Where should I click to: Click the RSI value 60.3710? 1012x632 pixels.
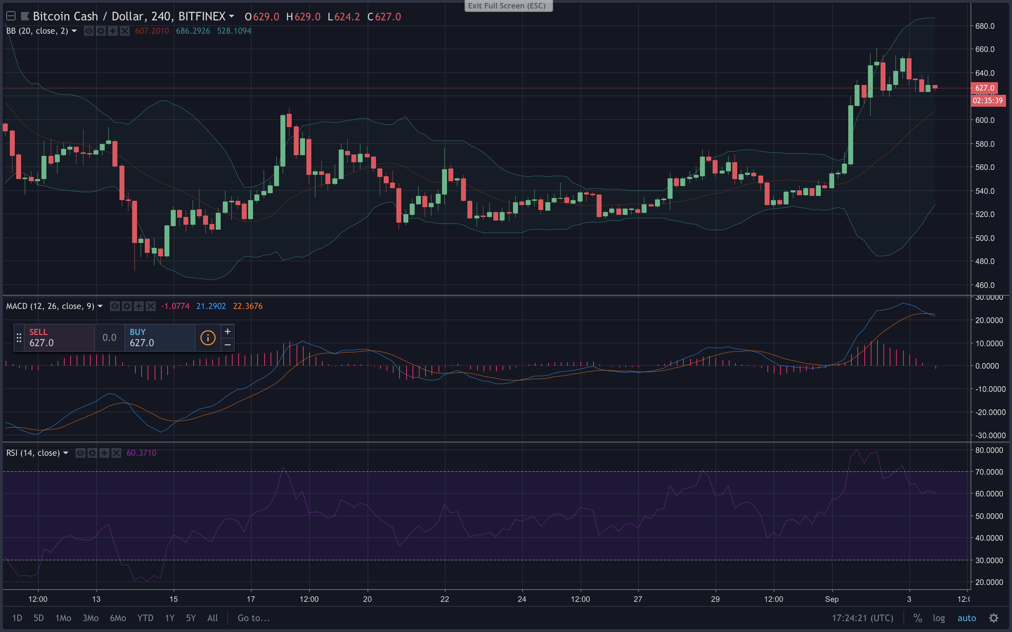click(x=141, y=453)
